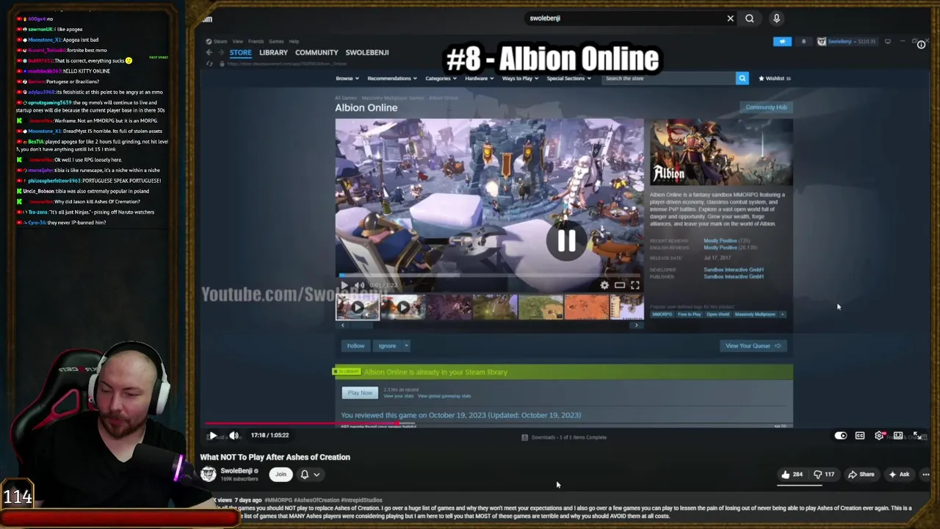Switch to theater mode in YouTube player
The height and width of the screenshot is (529, 940).
[x=898, y=436]
